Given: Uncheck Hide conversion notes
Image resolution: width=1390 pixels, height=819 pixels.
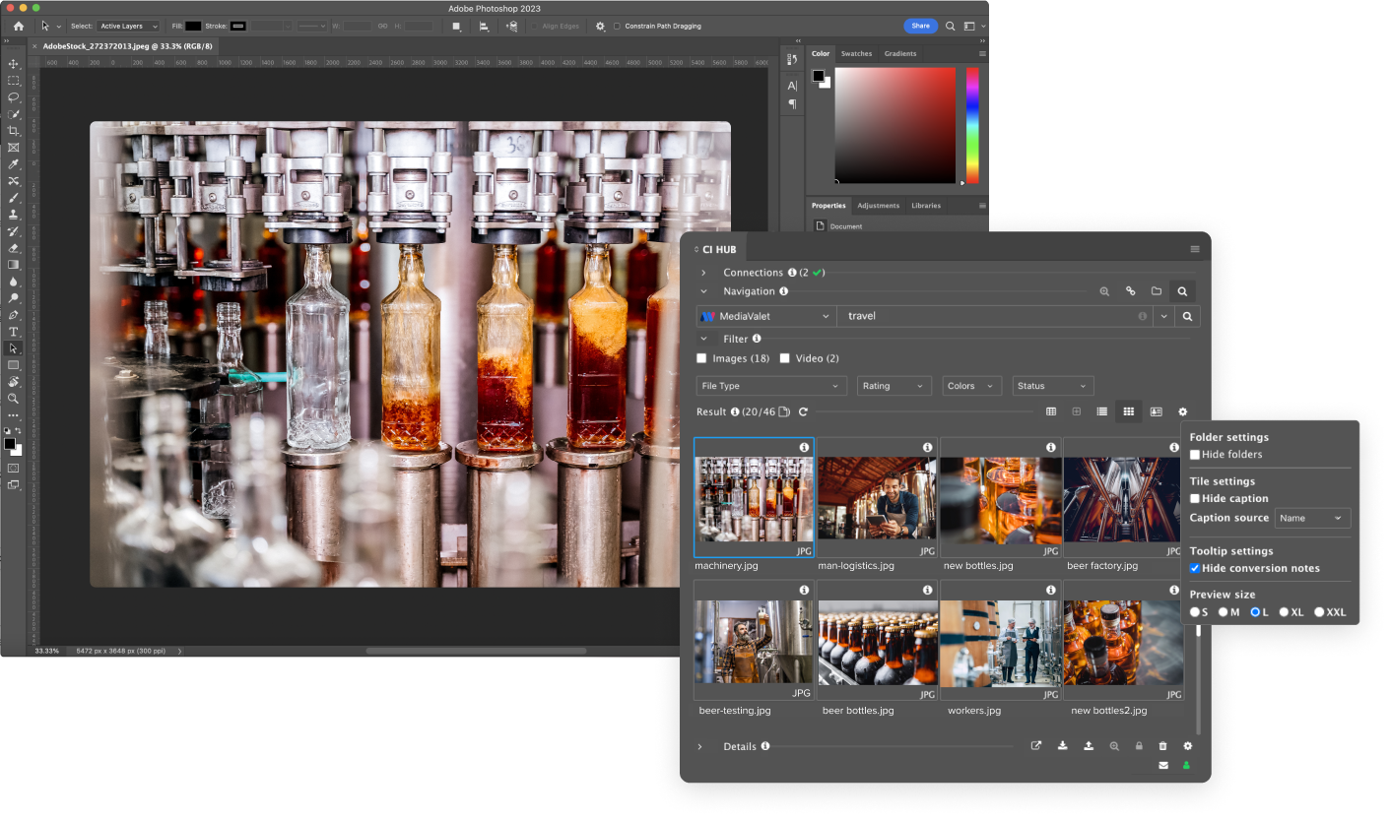Looking at the screenshot, I should point(1195,569).
